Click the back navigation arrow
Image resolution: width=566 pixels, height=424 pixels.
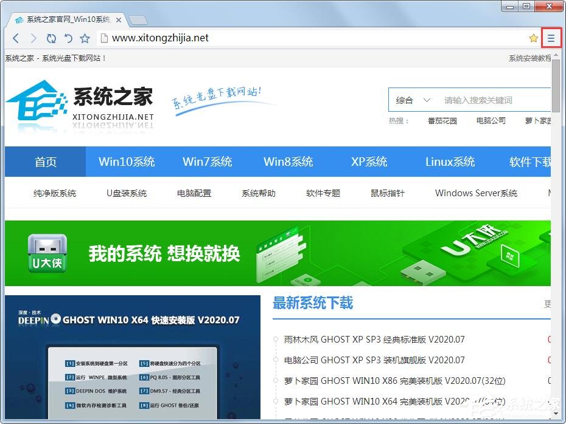16,38
